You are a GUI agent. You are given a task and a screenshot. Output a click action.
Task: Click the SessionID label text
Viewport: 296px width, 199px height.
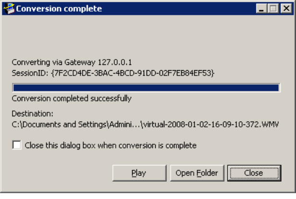pyautogui.click(x=30, y=73)
